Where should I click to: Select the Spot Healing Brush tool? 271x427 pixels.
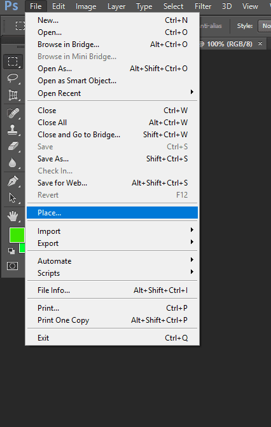(13, 113)
